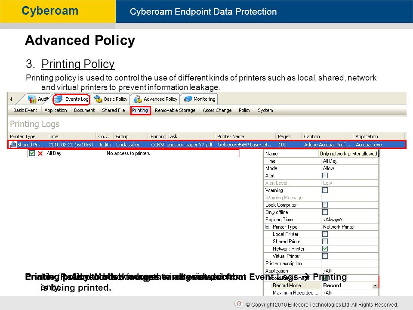Check the Local Printer checkbox

pos(325,234)
